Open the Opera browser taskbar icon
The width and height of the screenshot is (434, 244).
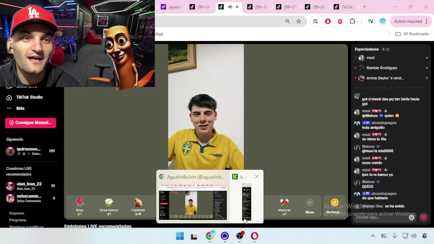pos(255,236)
